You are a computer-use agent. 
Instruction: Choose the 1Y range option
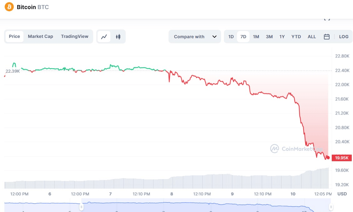(282, 37)
